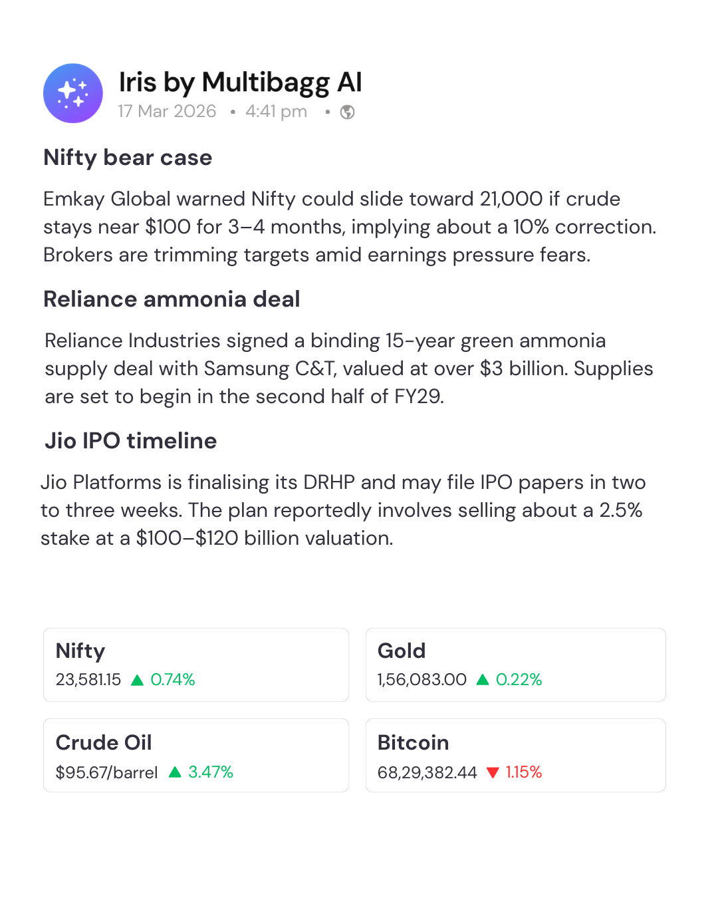Open the Bitcoin price card
The image size is (718, 898).
tap(515, 755)
